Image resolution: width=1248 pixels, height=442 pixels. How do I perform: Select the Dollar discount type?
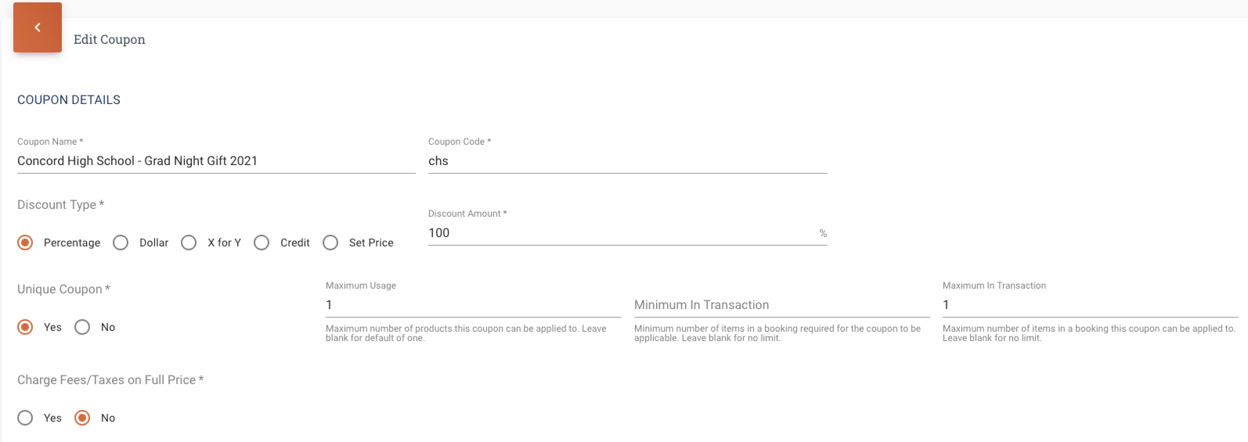click(121, 243)
